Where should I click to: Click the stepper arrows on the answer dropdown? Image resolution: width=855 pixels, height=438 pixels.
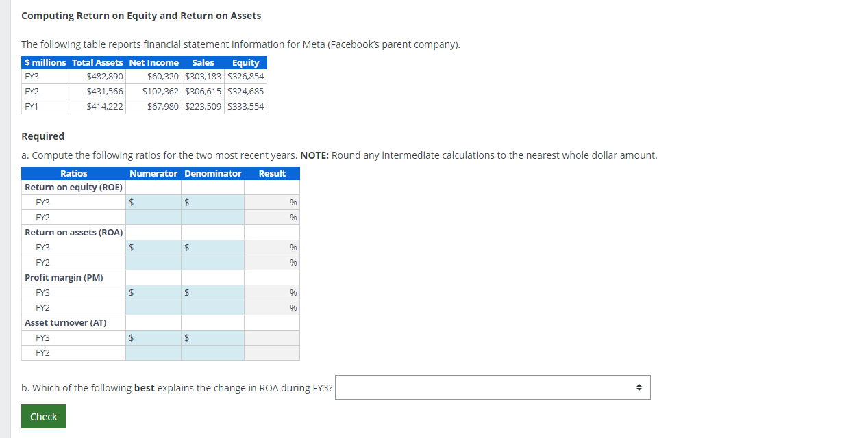coord(640,387)
